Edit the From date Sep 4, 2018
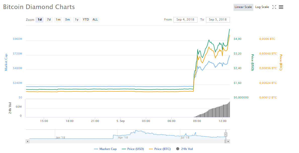 pyautogui.click(x=185, y=20)
